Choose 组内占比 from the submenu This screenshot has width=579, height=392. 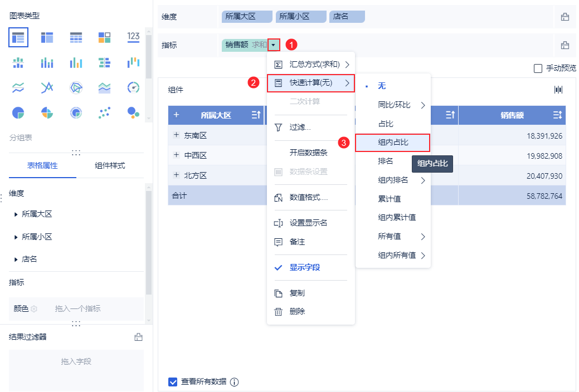[x=393, y=143]
